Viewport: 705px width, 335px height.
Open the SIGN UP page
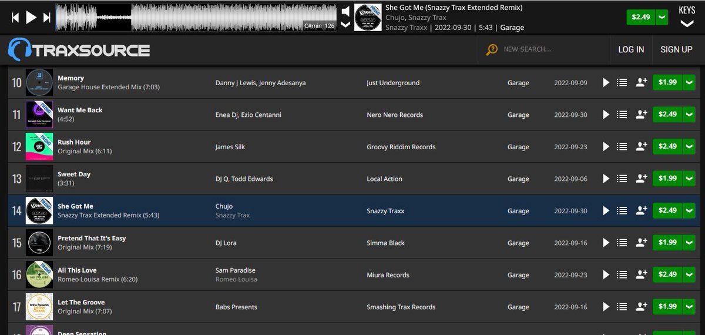coord(676,49)
